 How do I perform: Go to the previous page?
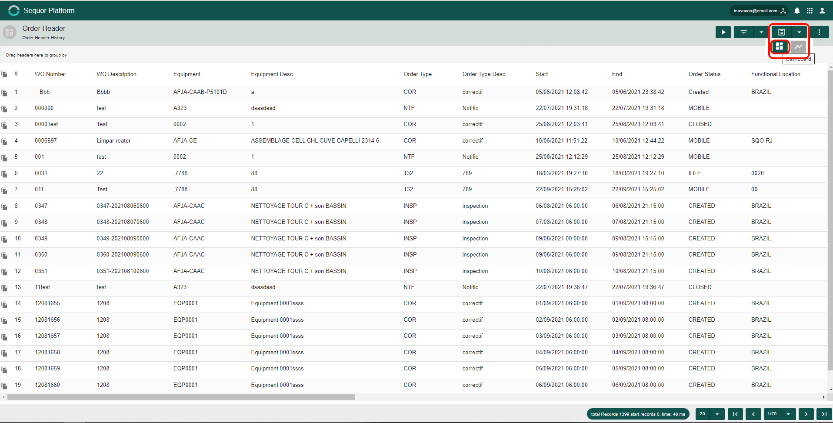[753, 414]
